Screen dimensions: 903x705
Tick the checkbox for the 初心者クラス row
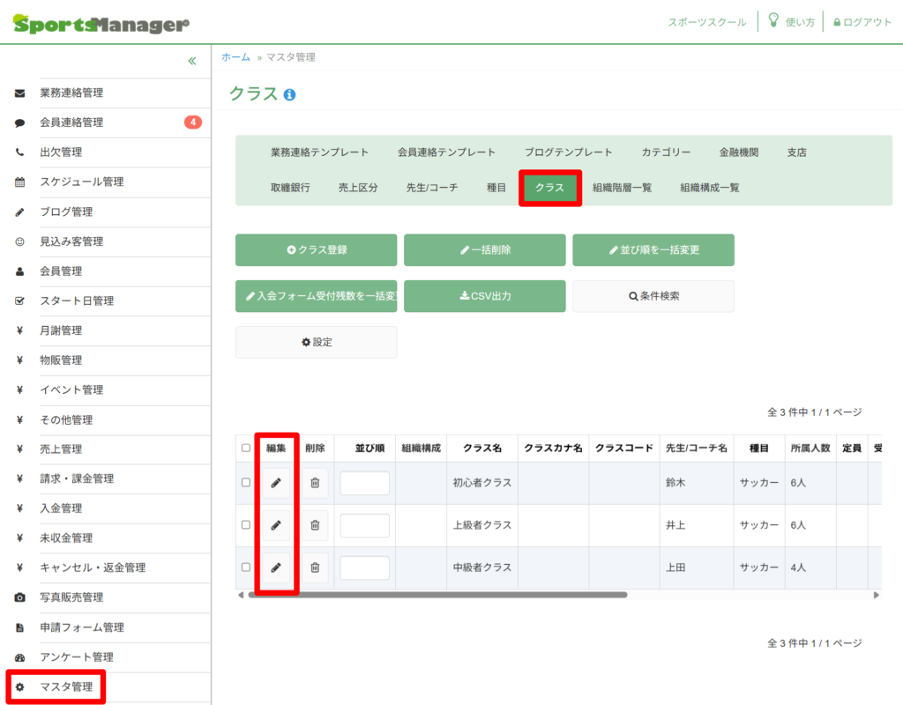[246, 483]
